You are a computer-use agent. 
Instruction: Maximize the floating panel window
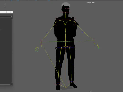(7, 12)
